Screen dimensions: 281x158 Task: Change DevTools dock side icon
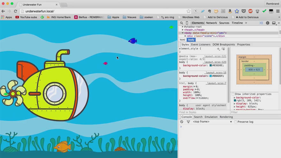tap(274, 23)
